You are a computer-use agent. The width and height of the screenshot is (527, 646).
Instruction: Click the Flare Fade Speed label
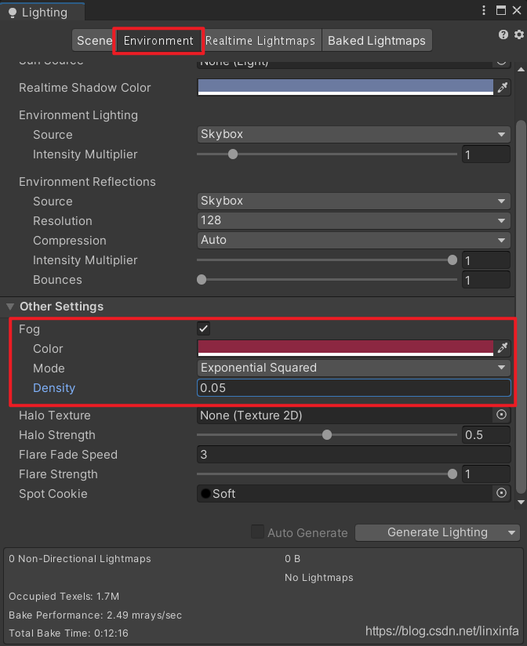68,455
